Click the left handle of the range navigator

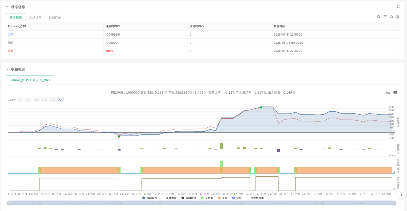tap(8, 203)
